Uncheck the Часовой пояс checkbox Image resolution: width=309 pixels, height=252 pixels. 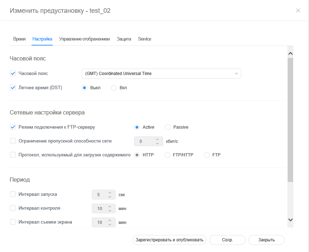pyautogui.click(x=13, y=74)
